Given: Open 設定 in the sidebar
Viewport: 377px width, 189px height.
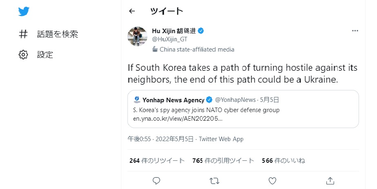Looking at the screenshot, I should pyautogui.click(x=45, y=54).
